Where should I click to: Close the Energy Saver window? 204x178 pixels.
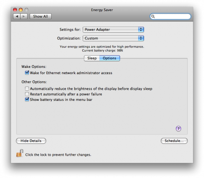click(x=15, y=10)
